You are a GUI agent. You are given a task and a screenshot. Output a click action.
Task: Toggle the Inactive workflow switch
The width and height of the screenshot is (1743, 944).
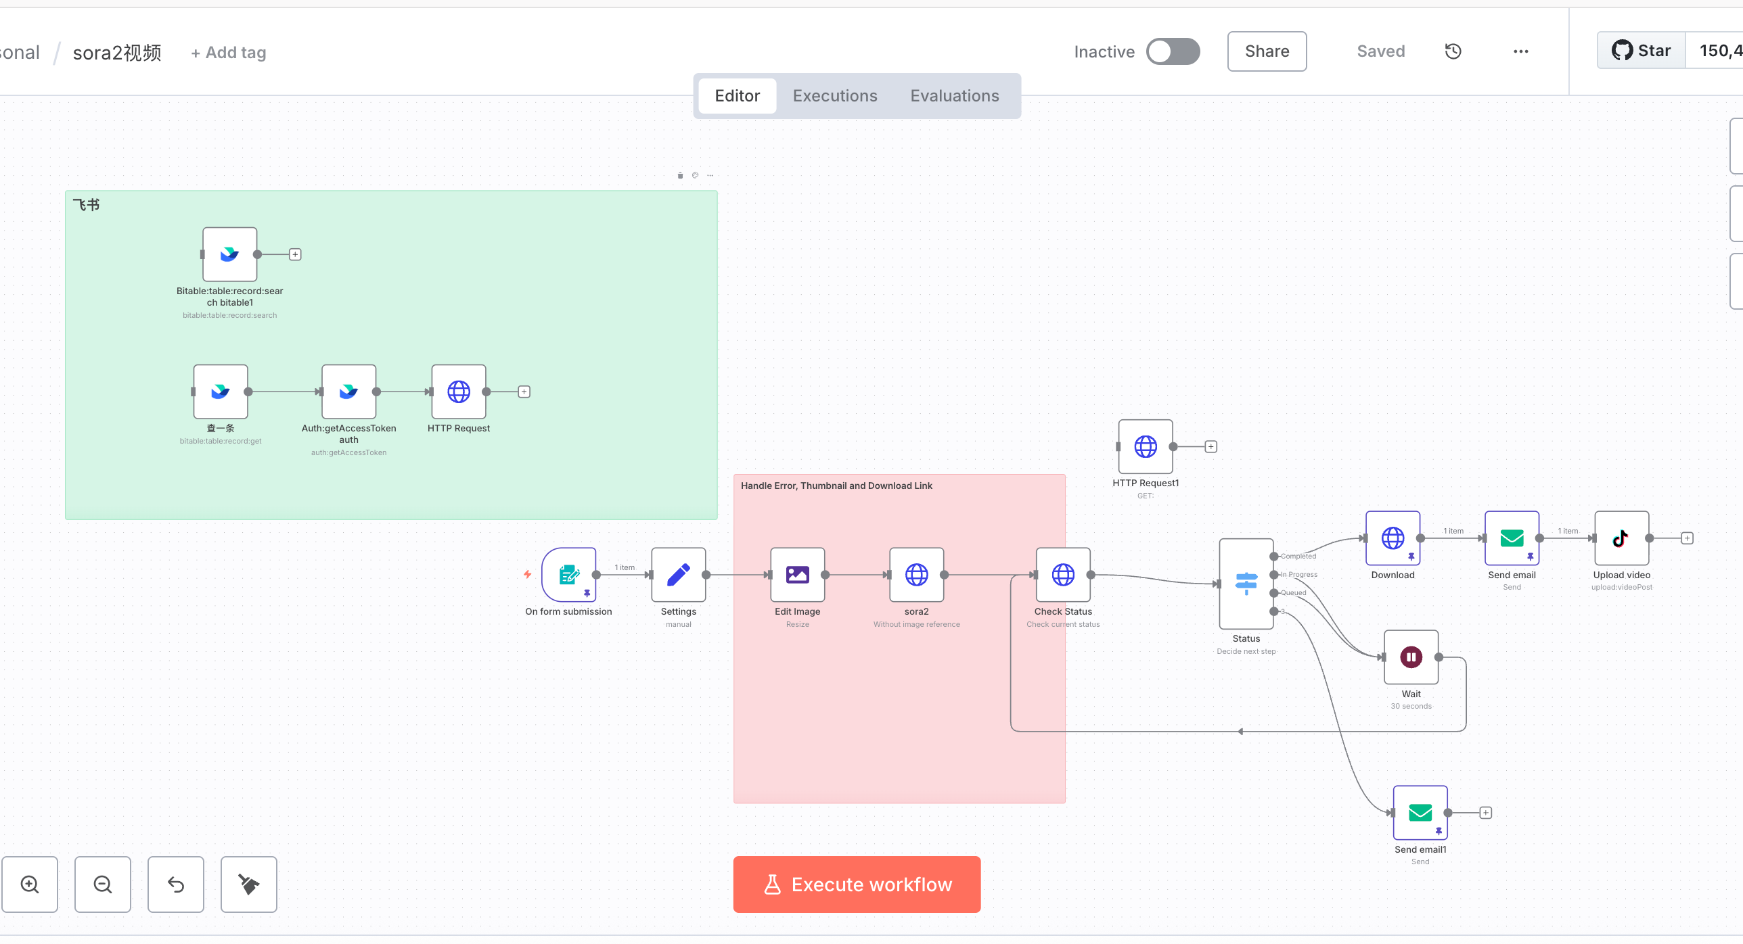pos(1173,51)
